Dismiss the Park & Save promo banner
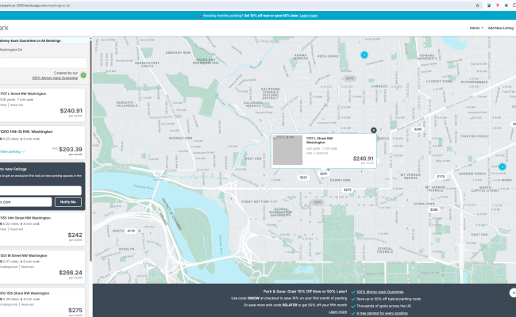Image resolution: width=516 pixels, height=317 pixels. 513,292
